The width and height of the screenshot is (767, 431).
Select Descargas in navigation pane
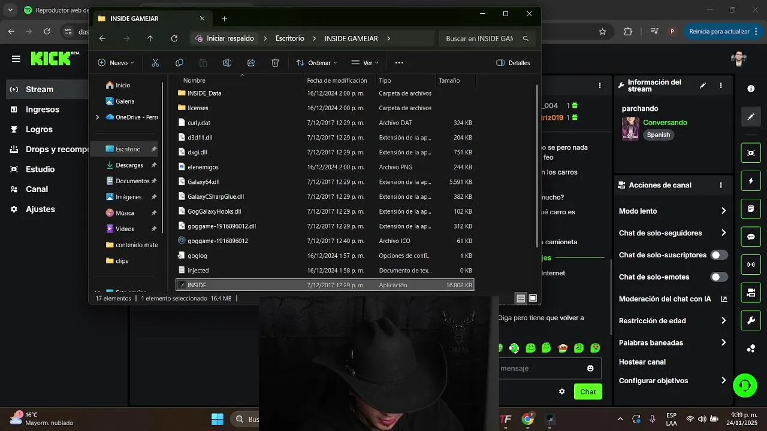click(129, 165)
